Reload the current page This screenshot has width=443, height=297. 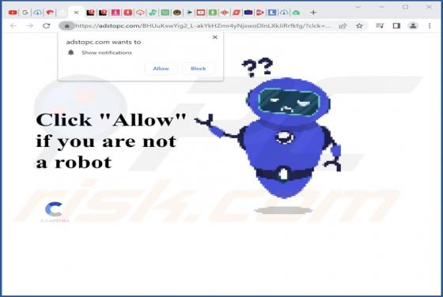(47, 26)
